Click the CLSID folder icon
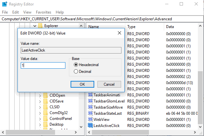This screenshot has height=136, width=204. point(45,107)
